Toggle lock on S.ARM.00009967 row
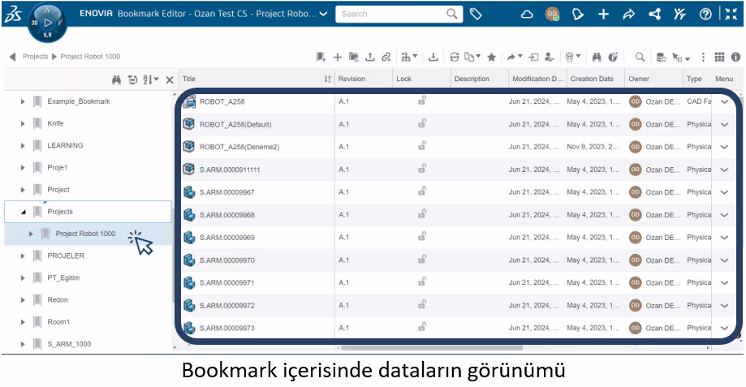The width and height of the screenshot is (746, 387). (421, 191)
